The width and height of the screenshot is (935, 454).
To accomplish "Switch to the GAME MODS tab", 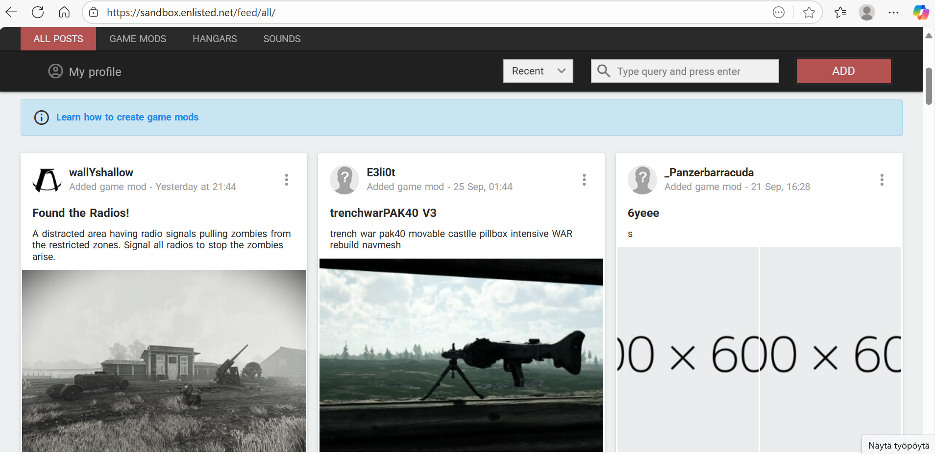I will (138, 39).
